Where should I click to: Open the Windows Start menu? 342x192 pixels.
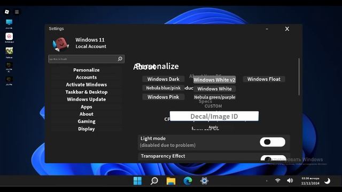pyautogui.click(x=137, y=181)
